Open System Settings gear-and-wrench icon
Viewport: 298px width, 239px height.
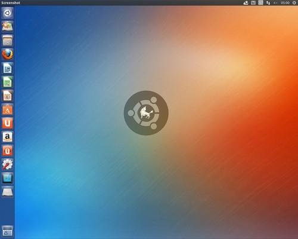point(7,164)
